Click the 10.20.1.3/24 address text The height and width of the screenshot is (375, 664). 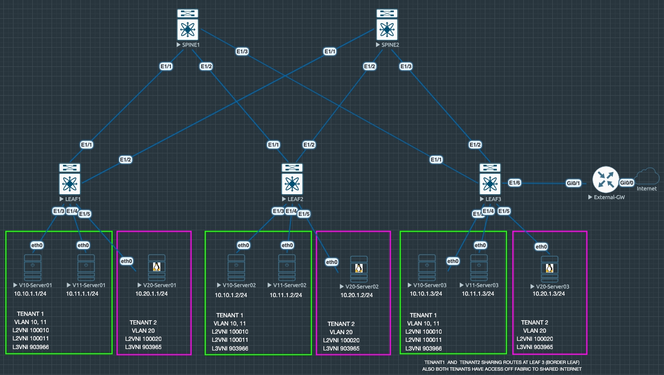click(549, 294)
